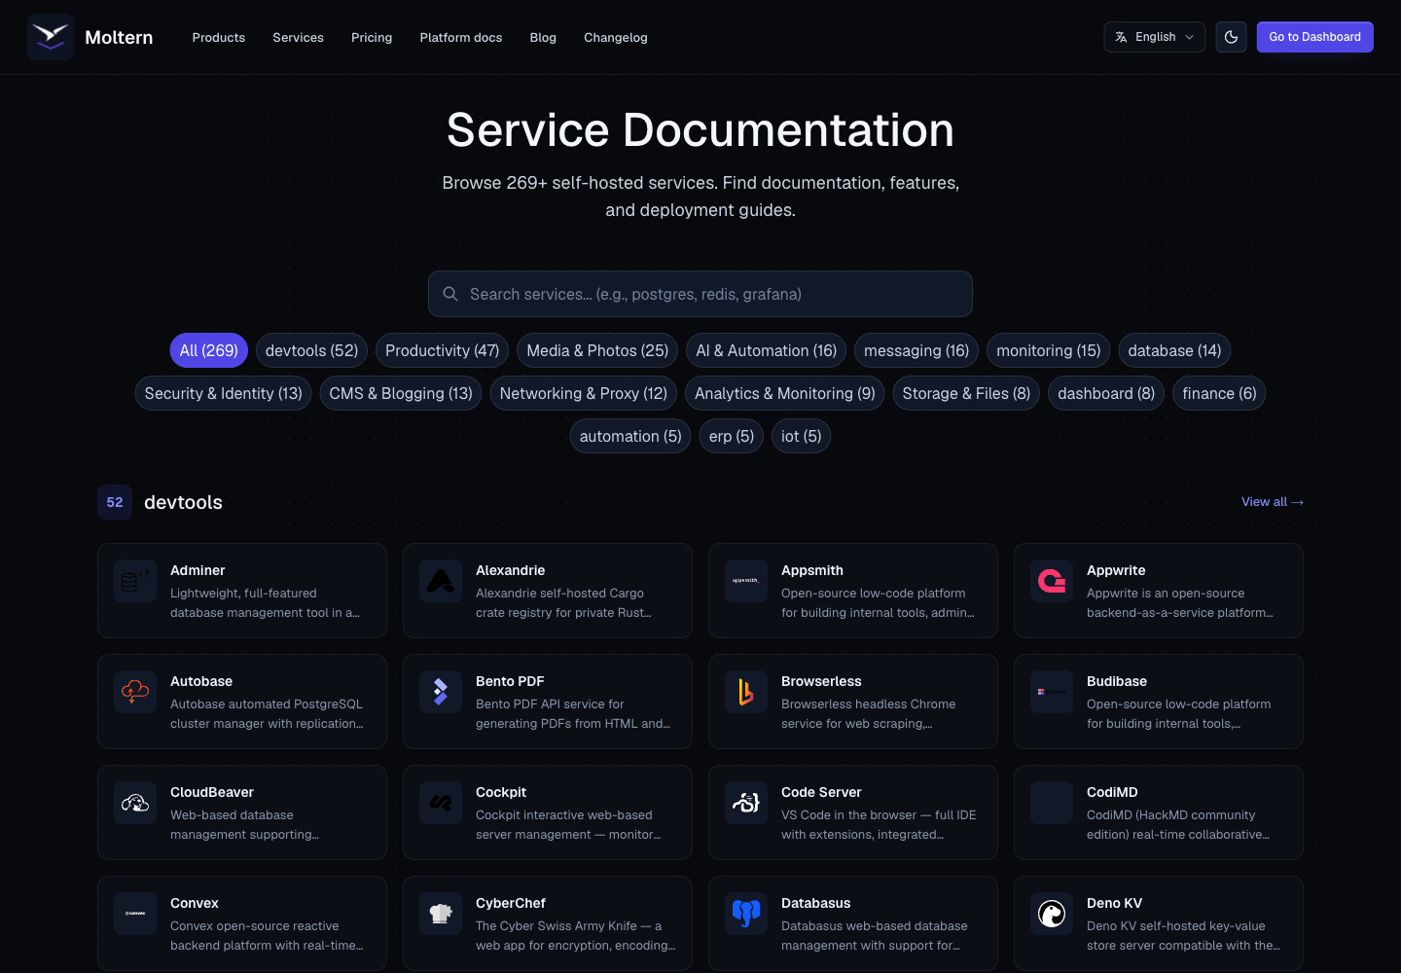Click Browserless orange logo icon

click(746, 692)
